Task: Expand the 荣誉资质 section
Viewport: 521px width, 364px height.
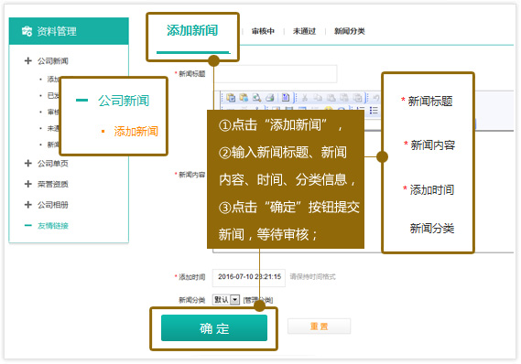Action: [x=27, y=184]
